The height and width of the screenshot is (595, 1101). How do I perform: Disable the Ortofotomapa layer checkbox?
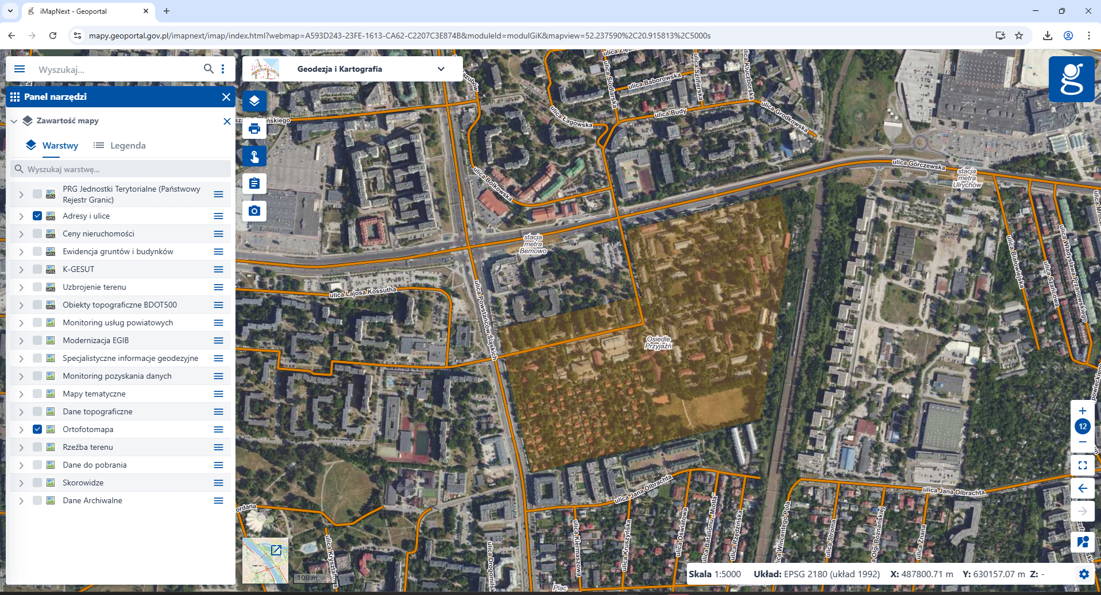pyautogui.click(x=37, y=430)
